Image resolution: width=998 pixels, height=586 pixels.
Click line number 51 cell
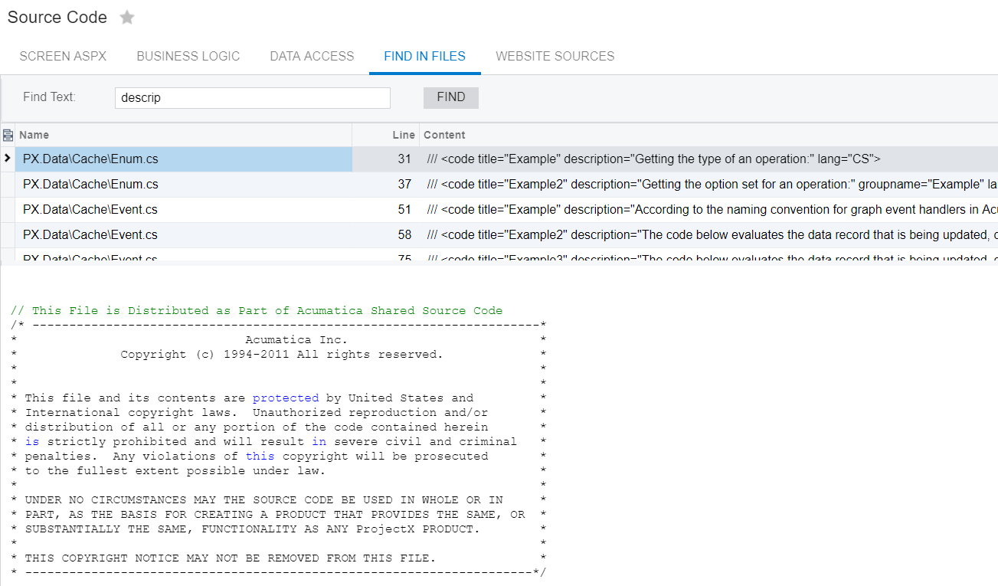(x=385, y=210)
